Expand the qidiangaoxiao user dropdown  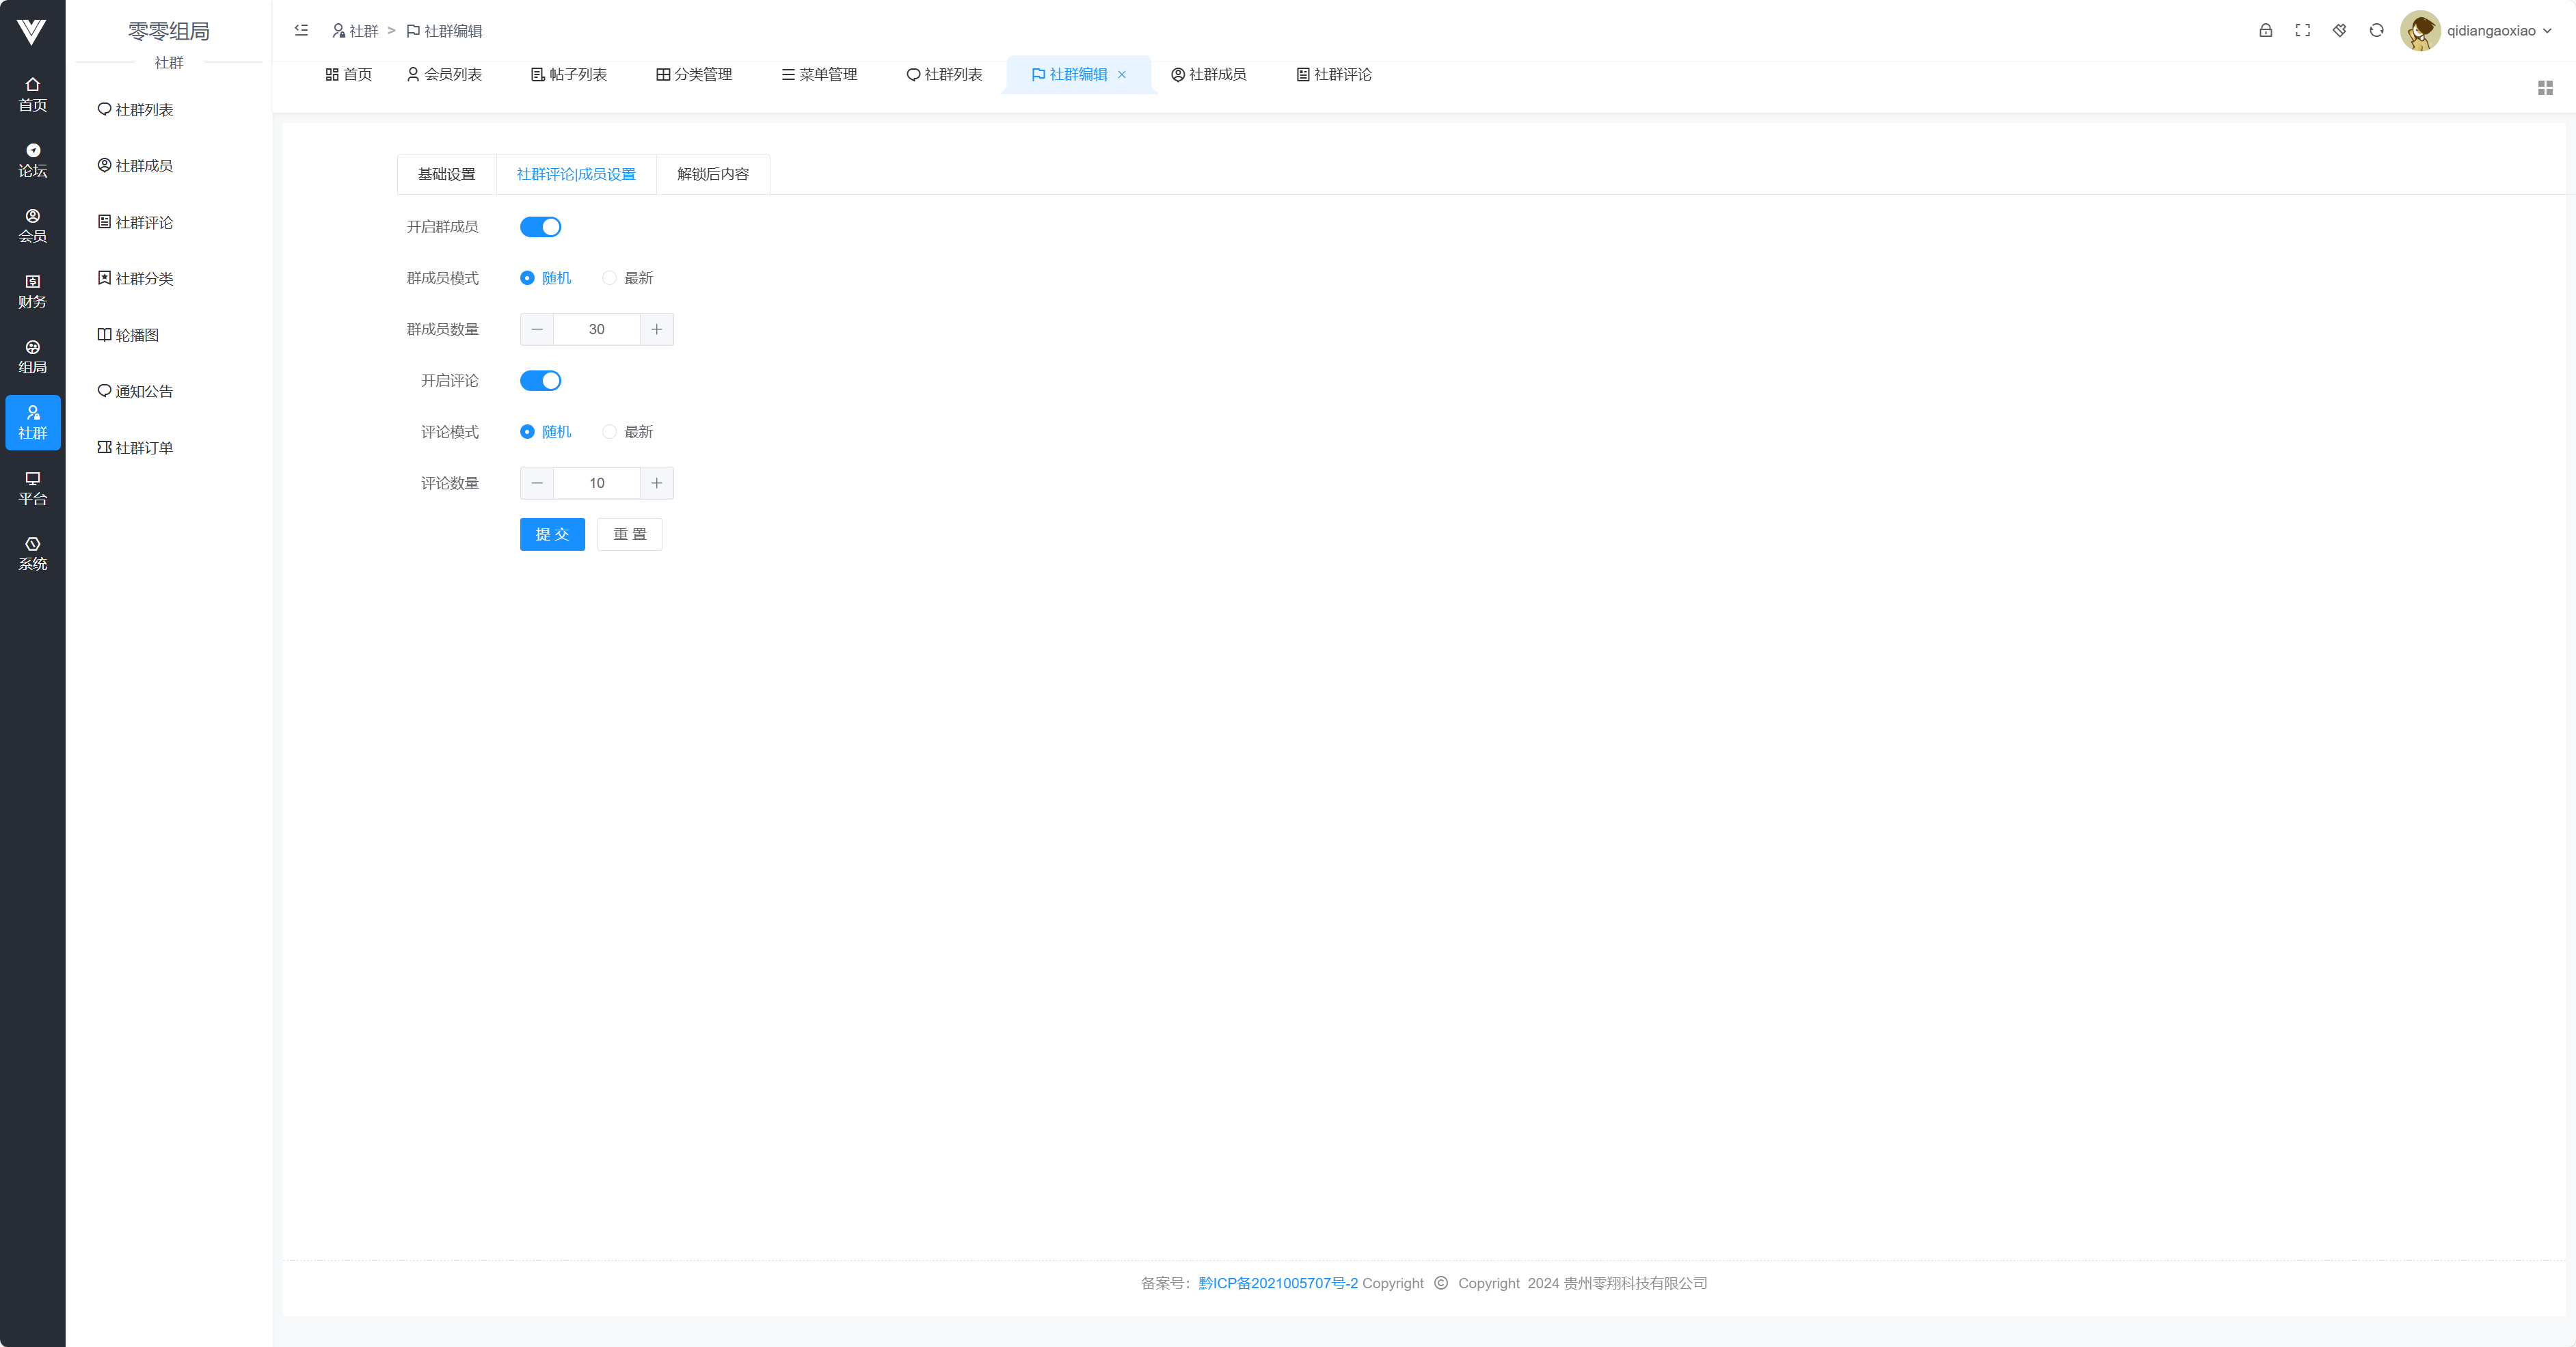(x=2490, y=31)
